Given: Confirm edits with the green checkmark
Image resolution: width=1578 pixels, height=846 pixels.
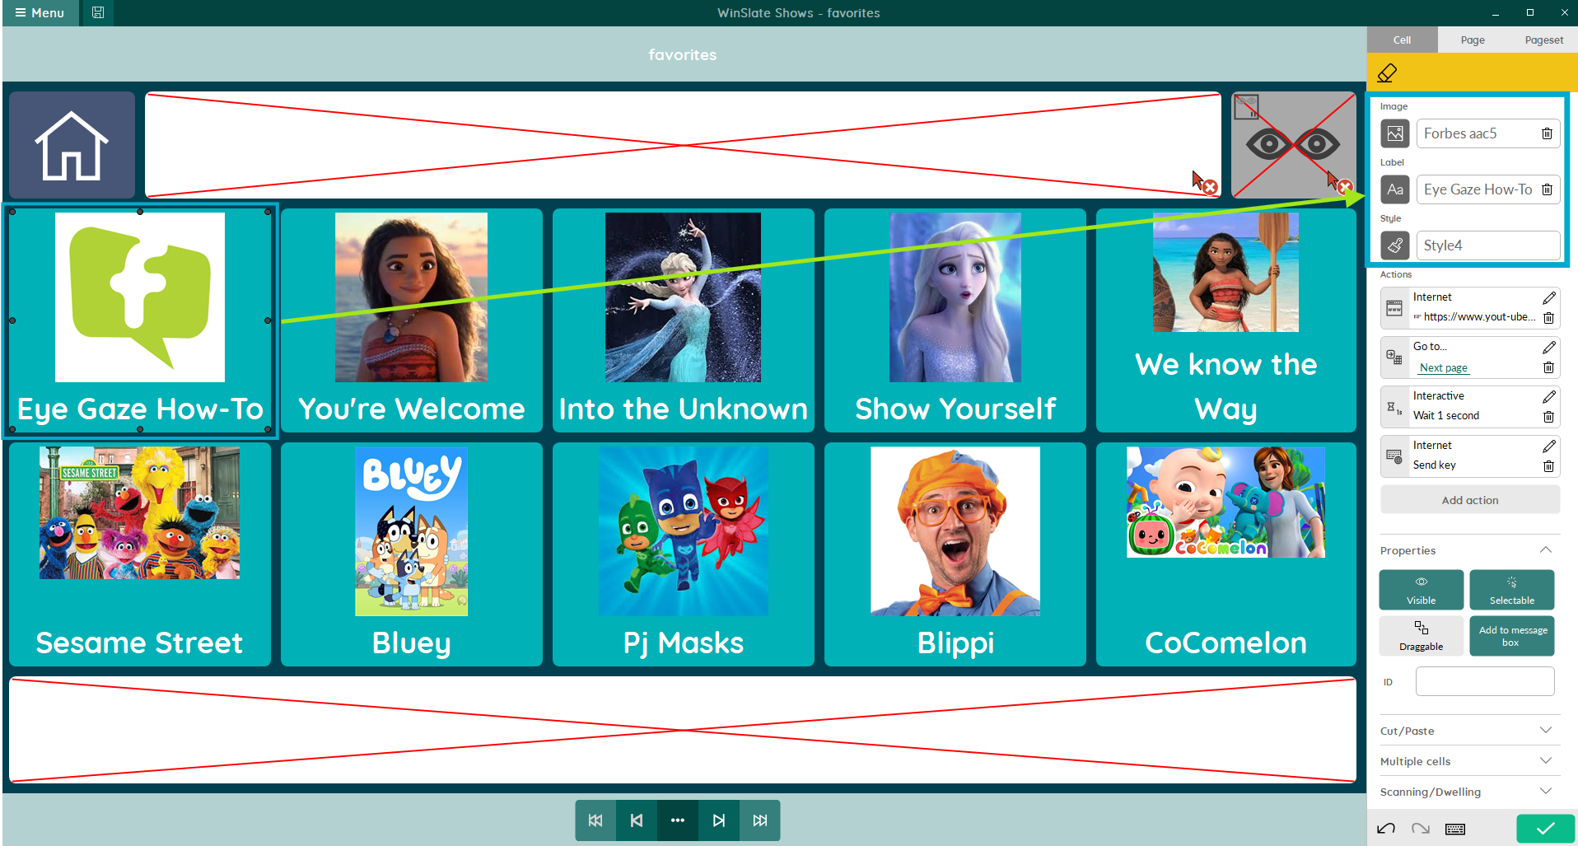Looking at the screenshot, I should coord(1546,829).
